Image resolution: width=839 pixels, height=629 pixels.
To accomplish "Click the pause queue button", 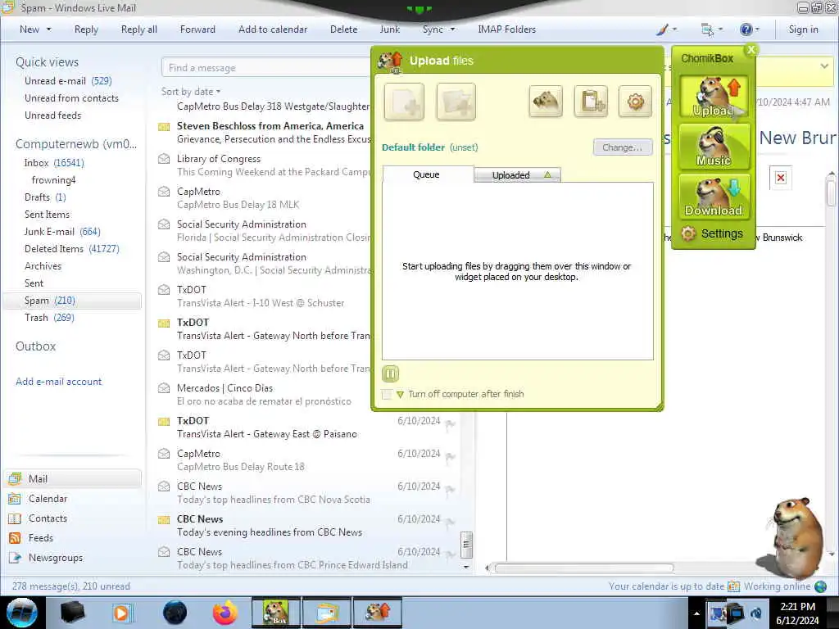I will click(x=391, y=373).
